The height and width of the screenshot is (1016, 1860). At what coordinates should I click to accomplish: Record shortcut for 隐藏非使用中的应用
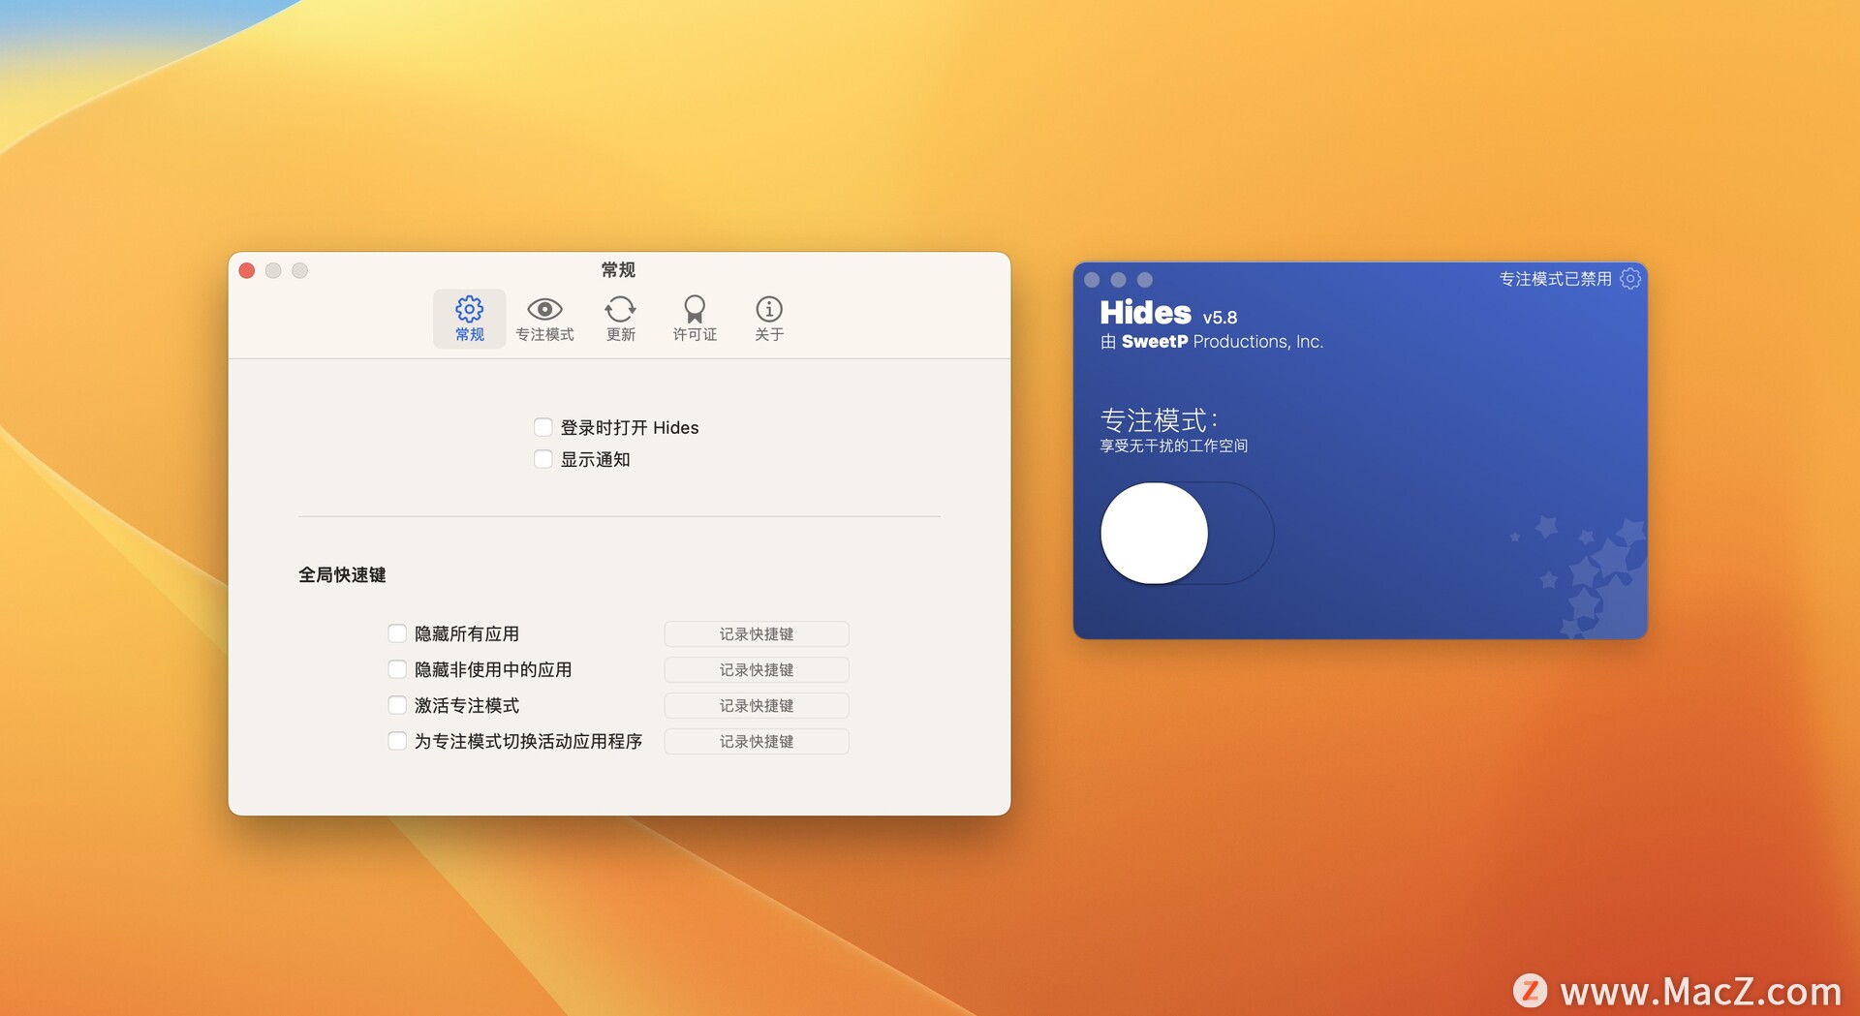756,670
